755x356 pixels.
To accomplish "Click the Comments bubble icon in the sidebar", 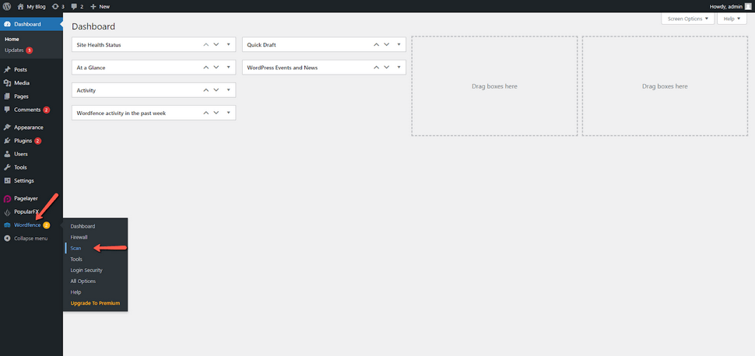I will tap(7, 110).
